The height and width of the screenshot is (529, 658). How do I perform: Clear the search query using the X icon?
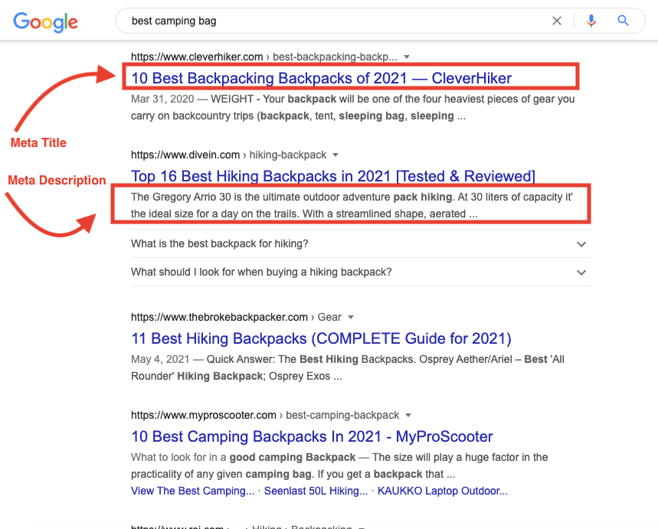(x=557, y=21)
